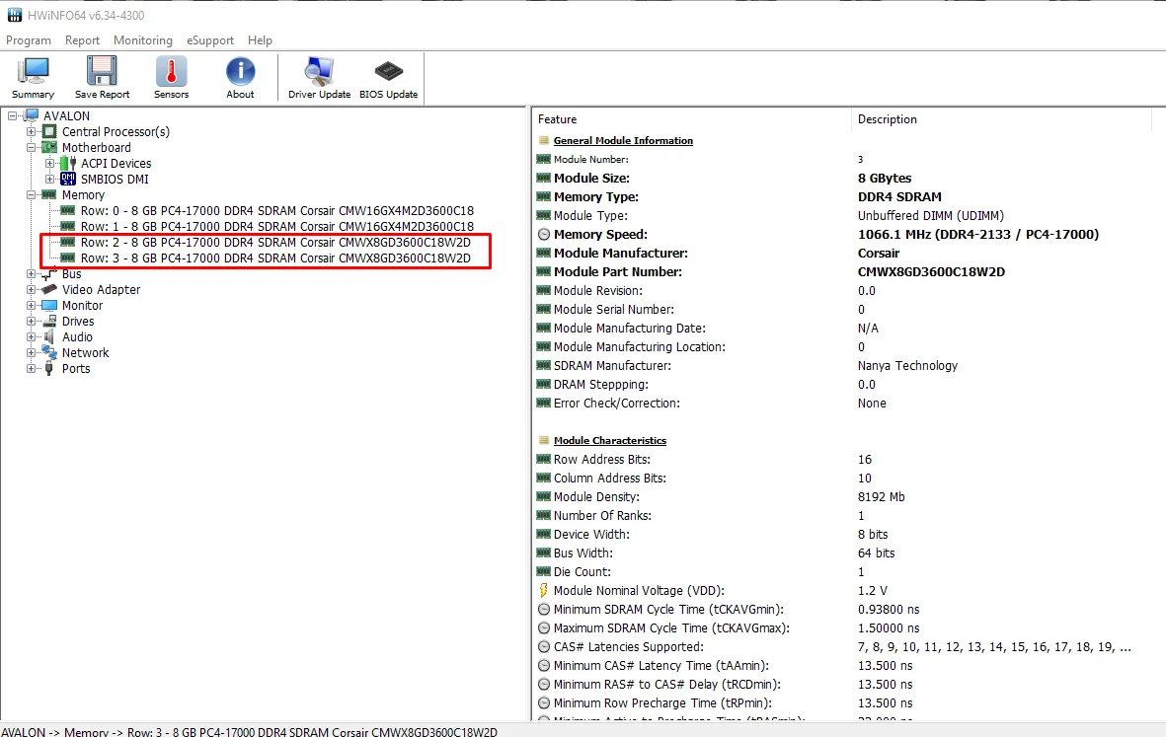Open the Sensors thermometer icon

coord(171,72)
